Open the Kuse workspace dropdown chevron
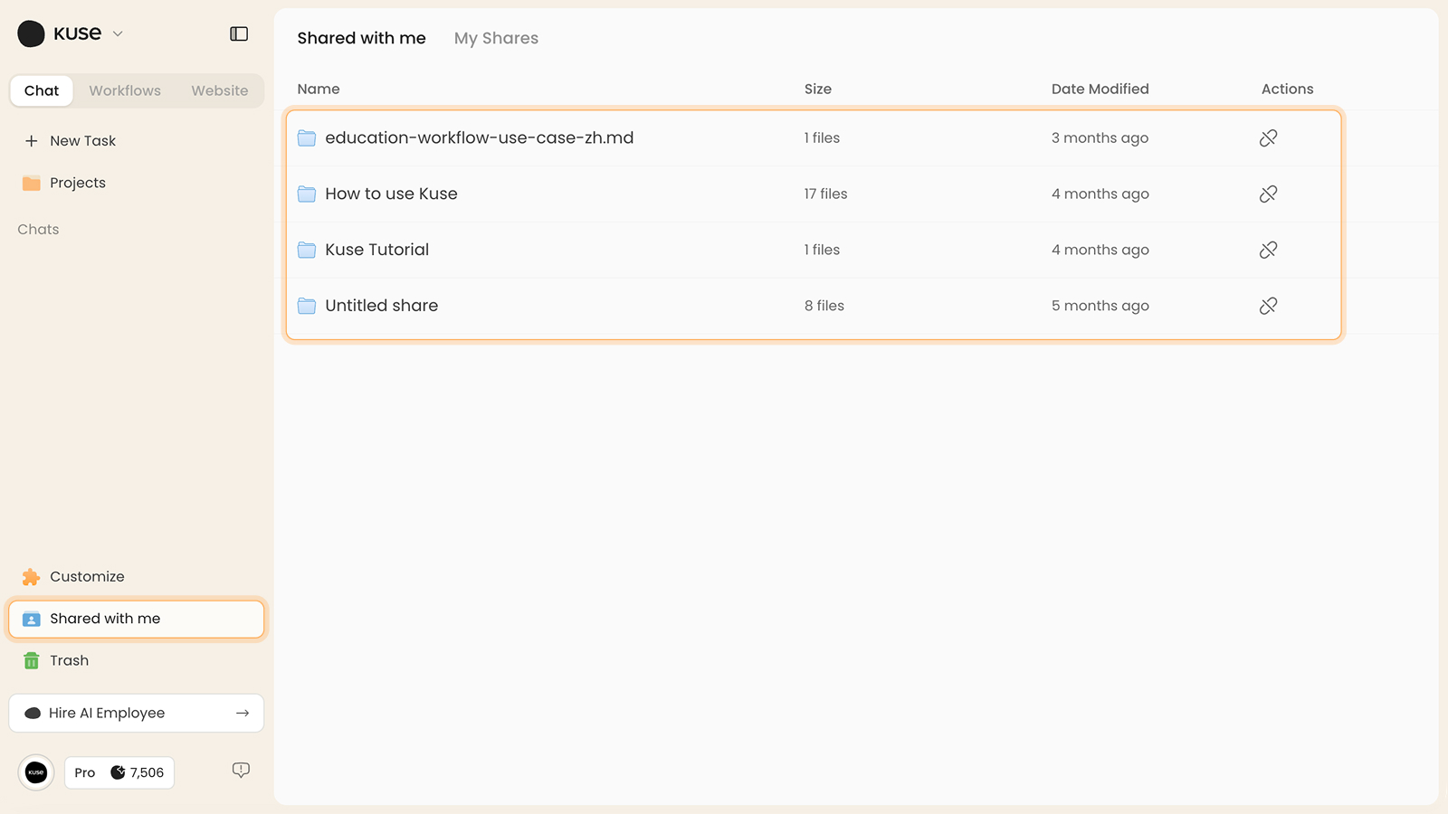This screenshot has height=814, width=1448. tap(118, 33)
